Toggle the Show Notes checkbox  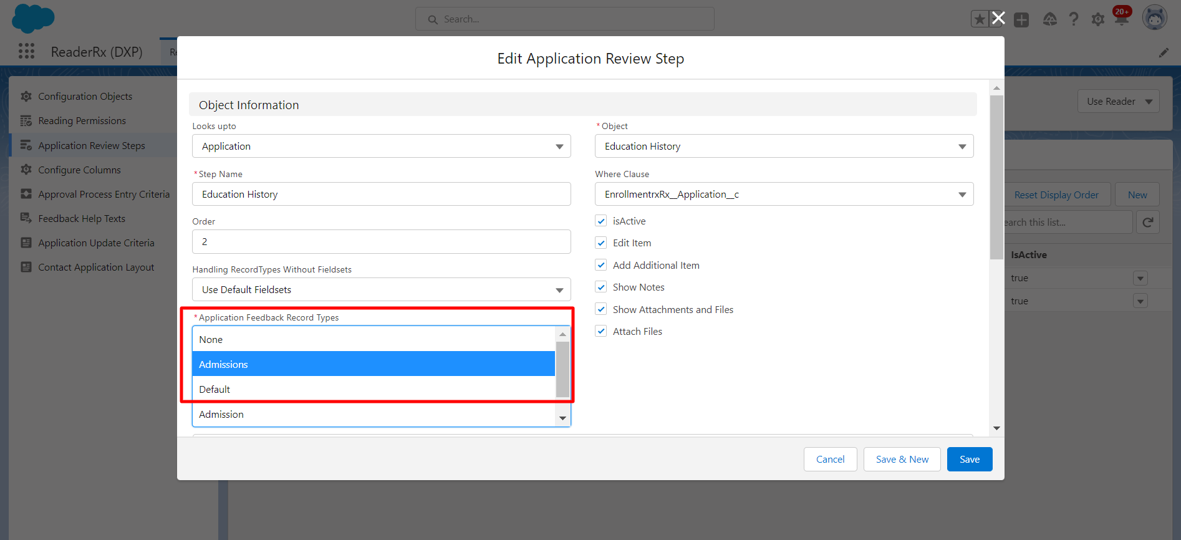[601, 287]
